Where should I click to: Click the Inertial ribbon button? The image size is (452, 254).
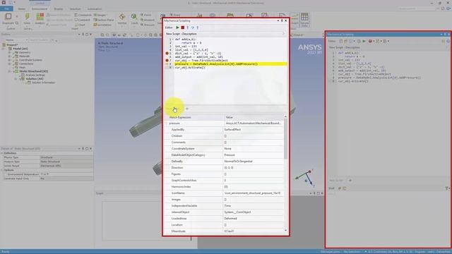(122, 19)
